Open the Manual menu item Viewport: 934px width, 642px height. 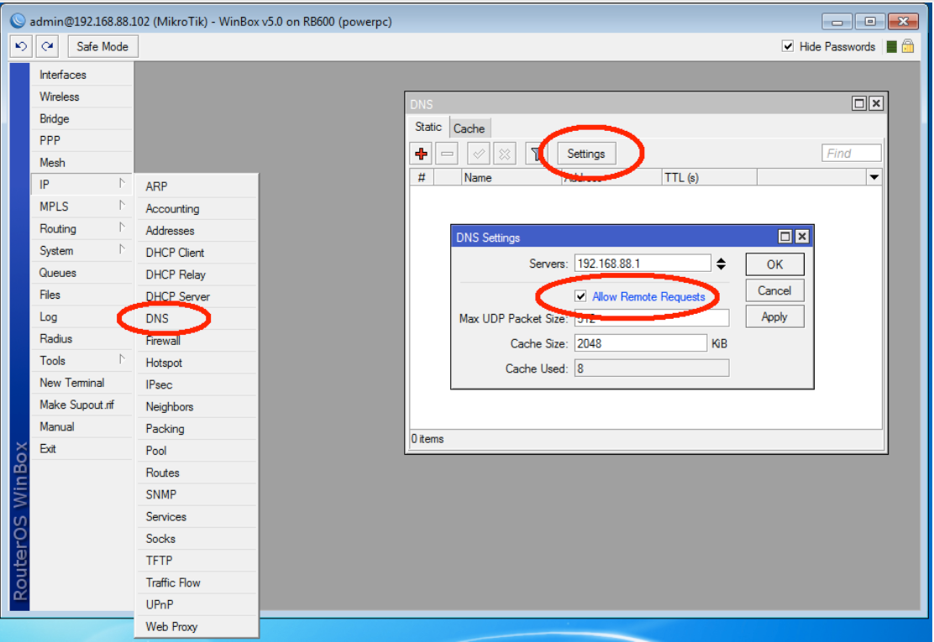[81, 426]
